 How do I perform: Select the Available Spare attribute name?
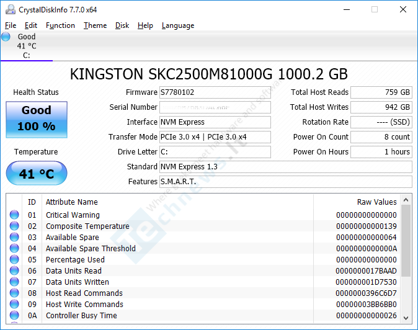coord(72,237)
